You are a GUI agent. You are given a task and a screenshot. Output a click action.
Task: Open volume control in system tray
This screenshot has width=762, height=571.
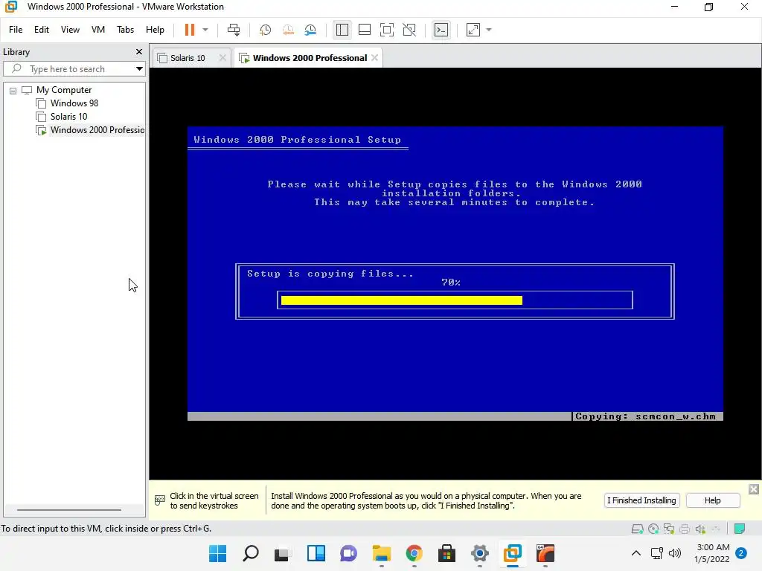[x=674, y=553]
